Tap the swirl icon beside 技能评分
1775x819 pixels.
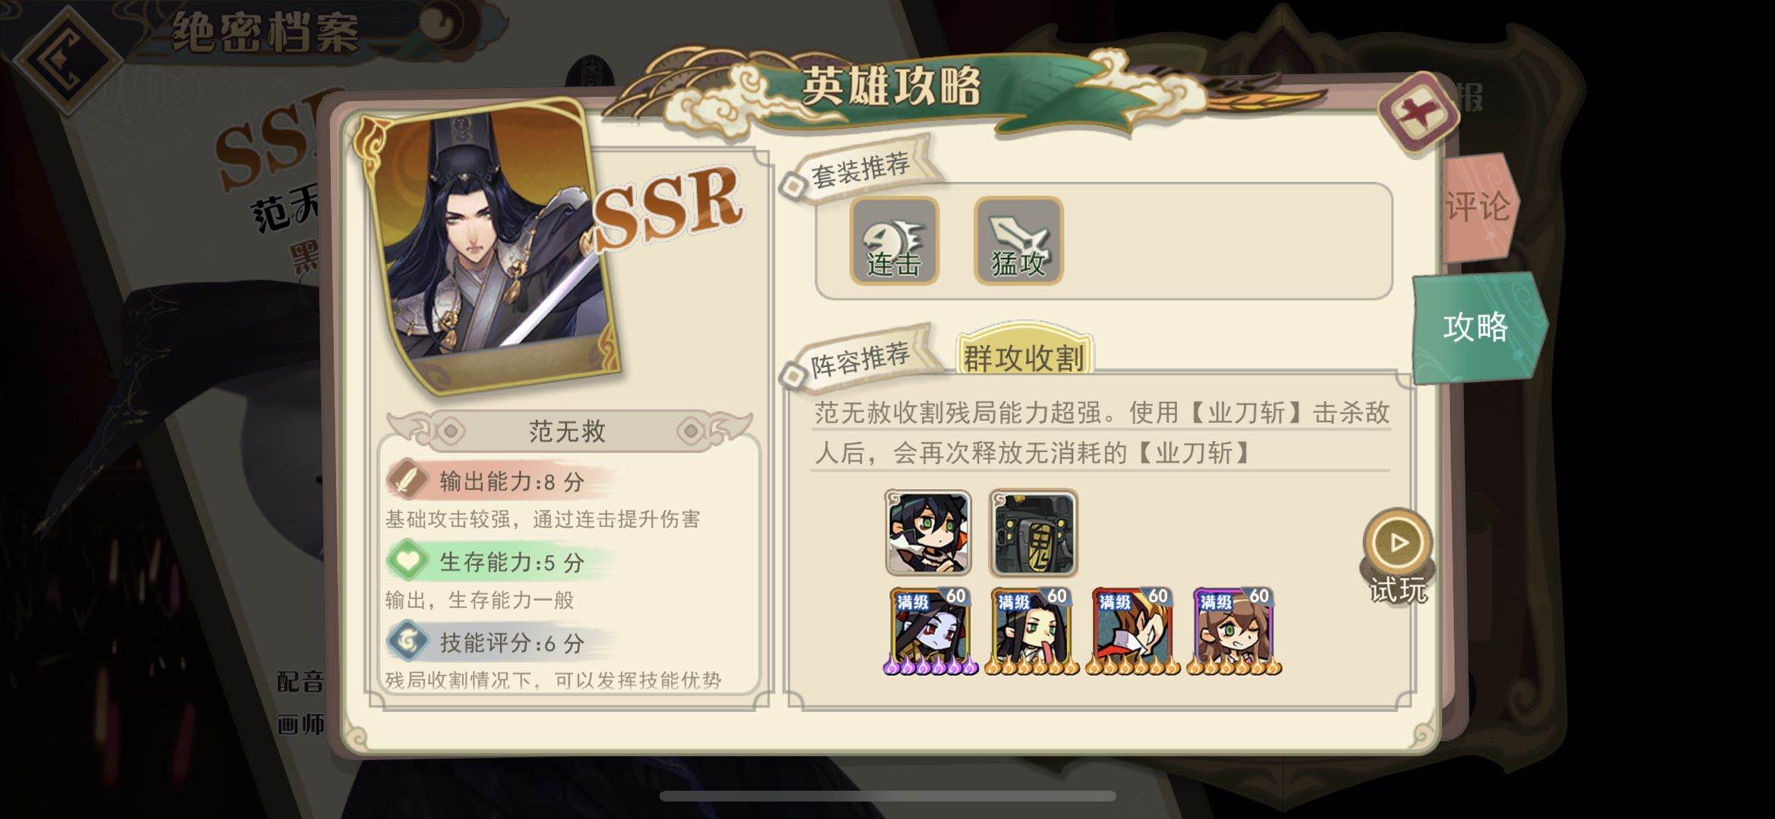point(408,642)
